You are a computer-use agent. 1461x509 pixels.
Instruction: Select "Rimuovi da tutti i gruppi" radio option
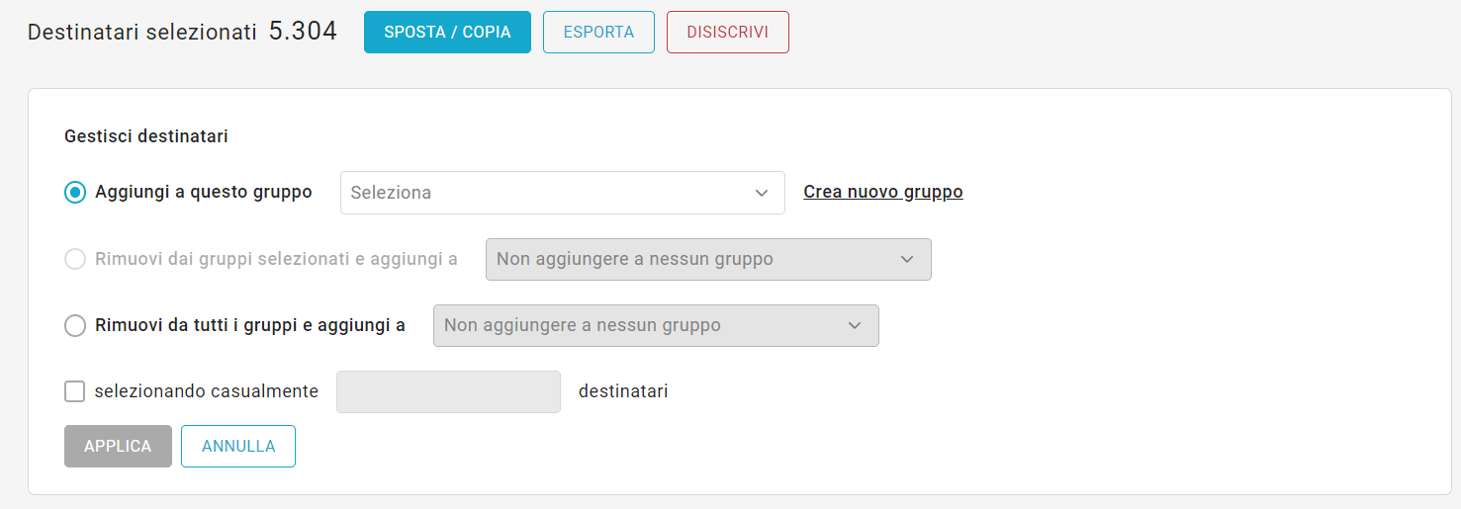tap(75, 325)
